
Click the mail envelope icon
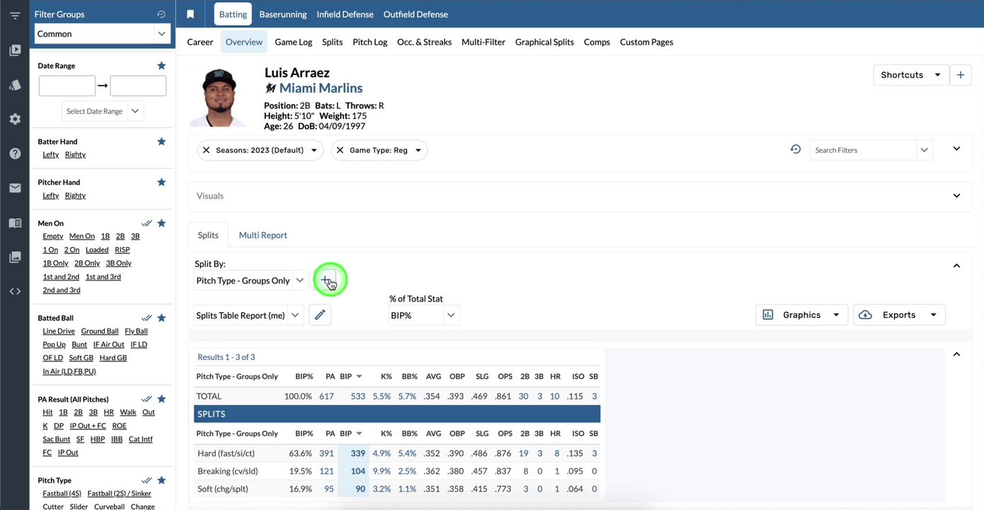pos(15,188)
